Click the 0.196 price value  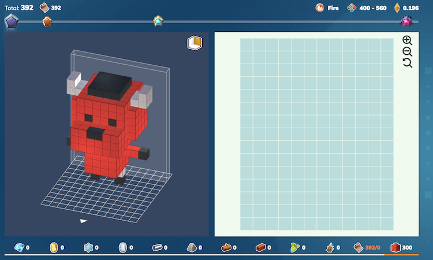tap(410, 8)
